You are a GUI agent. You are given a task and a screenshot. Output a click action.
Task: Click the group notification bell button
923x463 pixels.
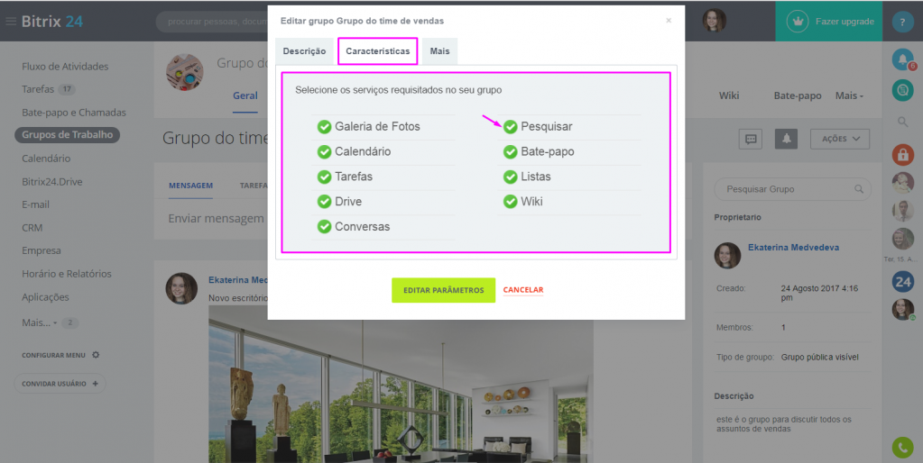[786, 140]
